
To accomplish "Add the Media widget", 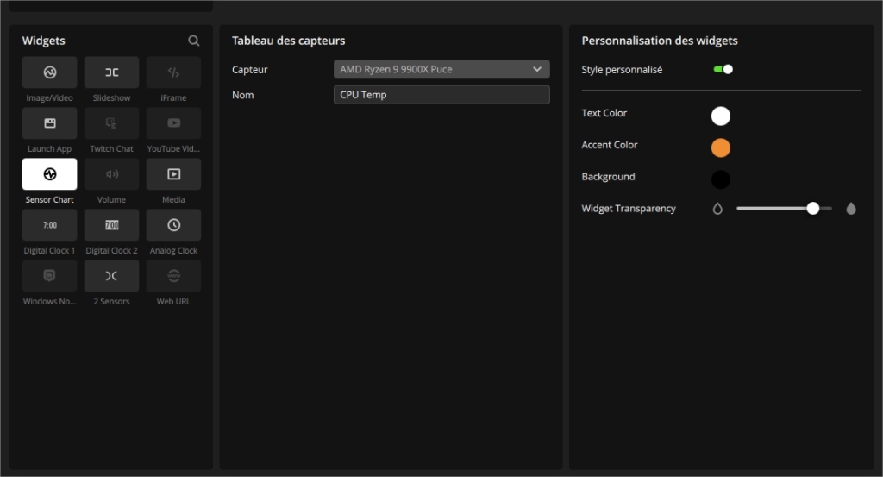I will 173,174.
